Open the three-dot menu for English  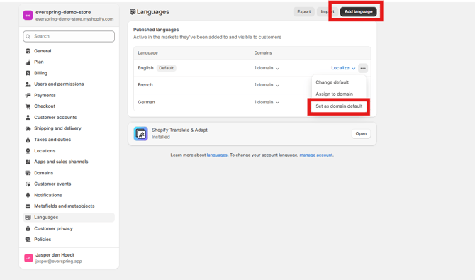(x=363, y=68)
